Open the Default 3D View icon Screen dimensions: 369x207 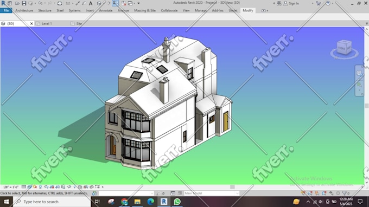point(99,3)
